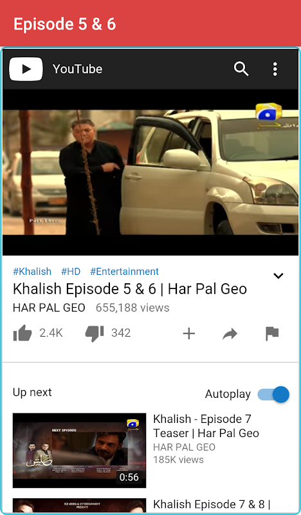
Task: Open Episode 7 Teaser thumbnail
Action: point(80,450)
